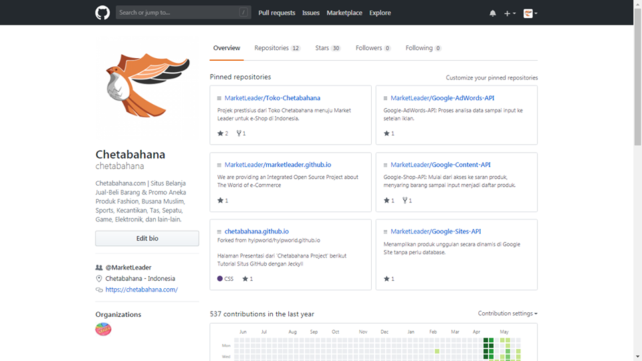The width and height of the screenshot is (642, 361).
Task: Open MarketLeader/Google-AdWords-API repository
Action: click(x=442, y=98)
